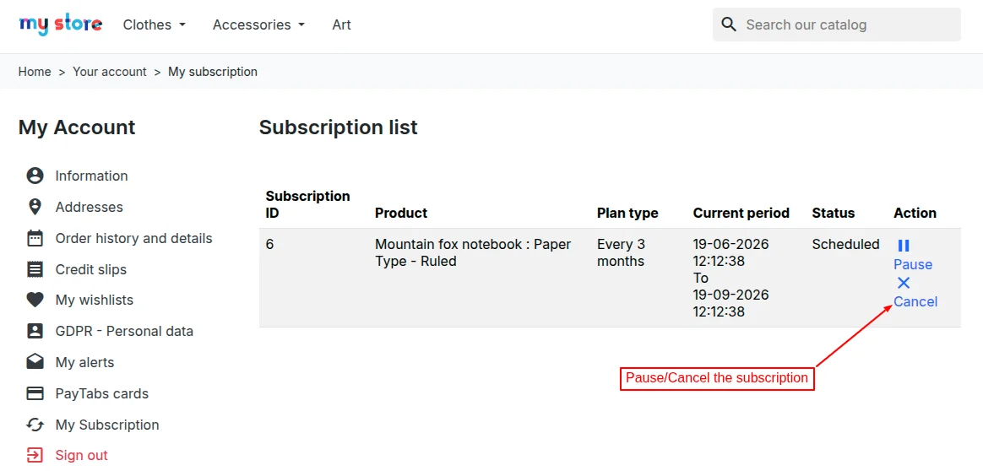This screenshot has height=471, width=983.
Task: Open the PayTabs cards link
Action: tap(101, 393)
